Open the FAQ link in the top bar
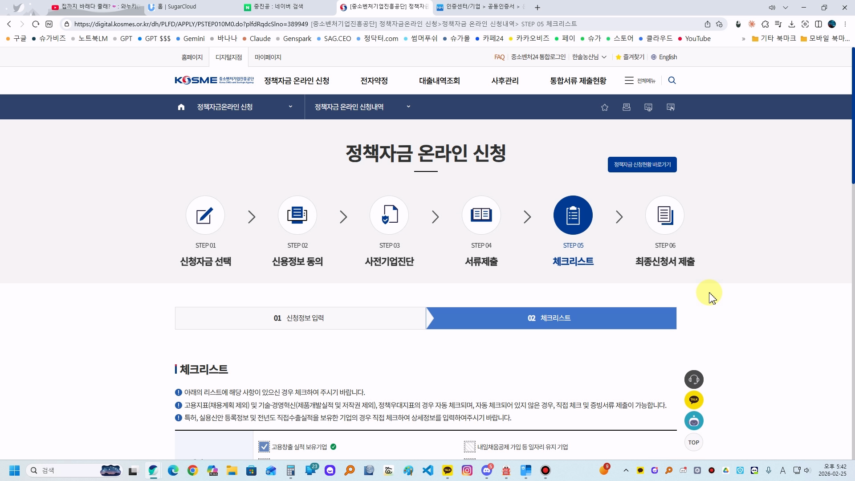855x481 pixels. click(x=499, y=57)
